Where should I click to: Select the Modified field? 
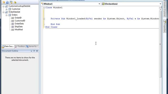click(x=19, y=30)
